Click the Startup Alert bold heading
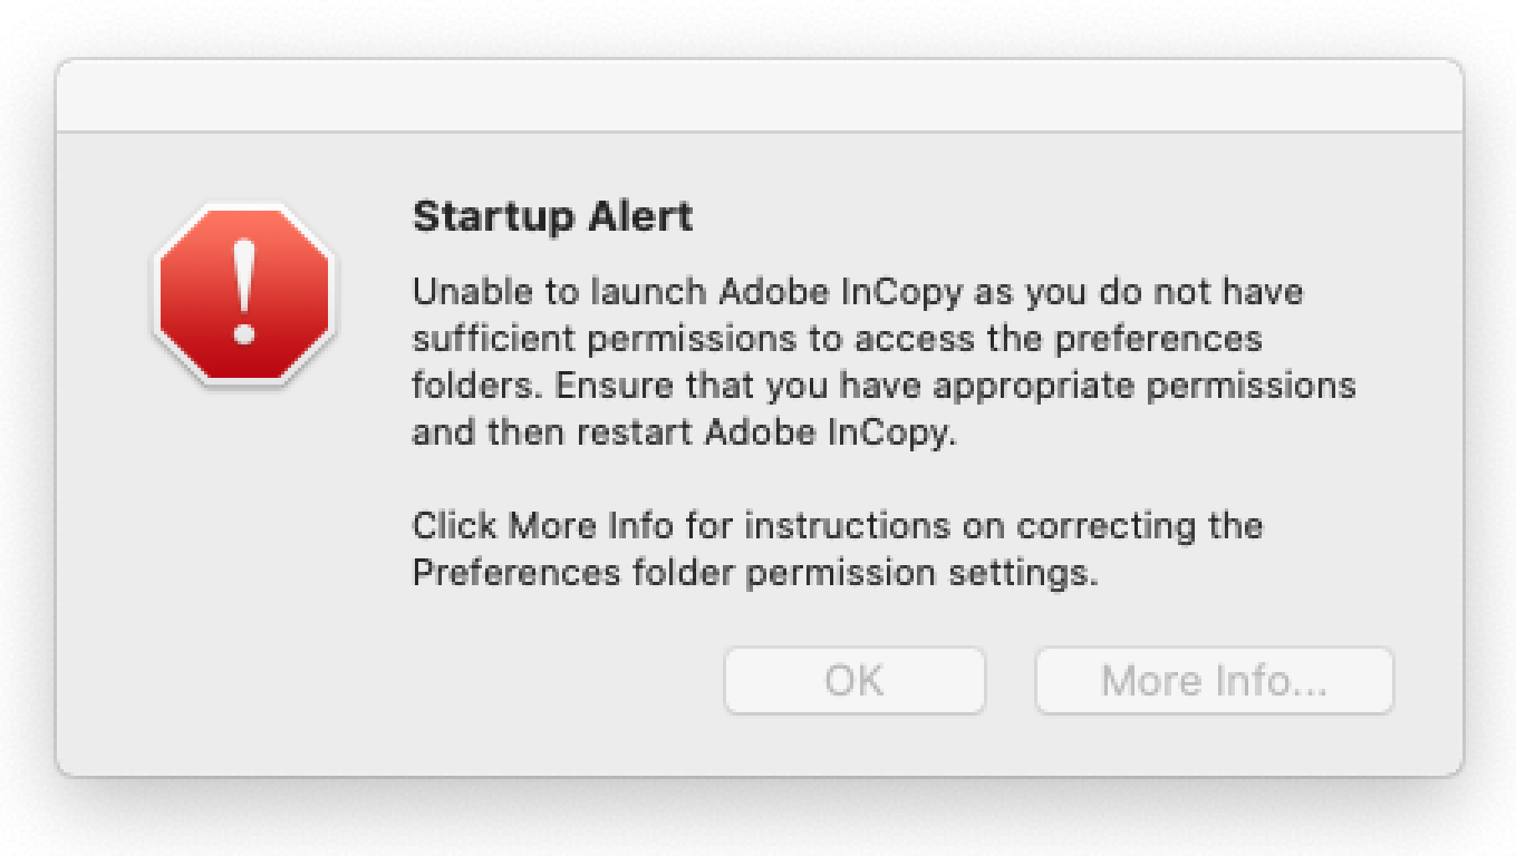Screen dimensions: 1516x856 click(553, 217)
